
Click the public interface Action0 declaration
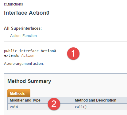pos(30,51)
